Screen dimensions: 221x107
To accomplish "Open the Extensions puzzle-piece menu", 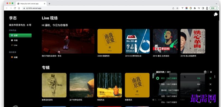I will coord(195,8).
